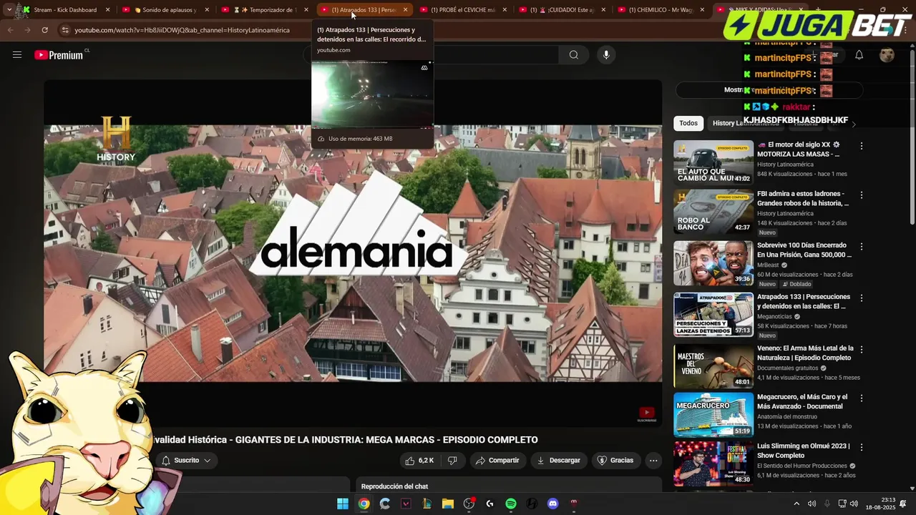
Task: Open Discord from taskbar
Action: 552,504
